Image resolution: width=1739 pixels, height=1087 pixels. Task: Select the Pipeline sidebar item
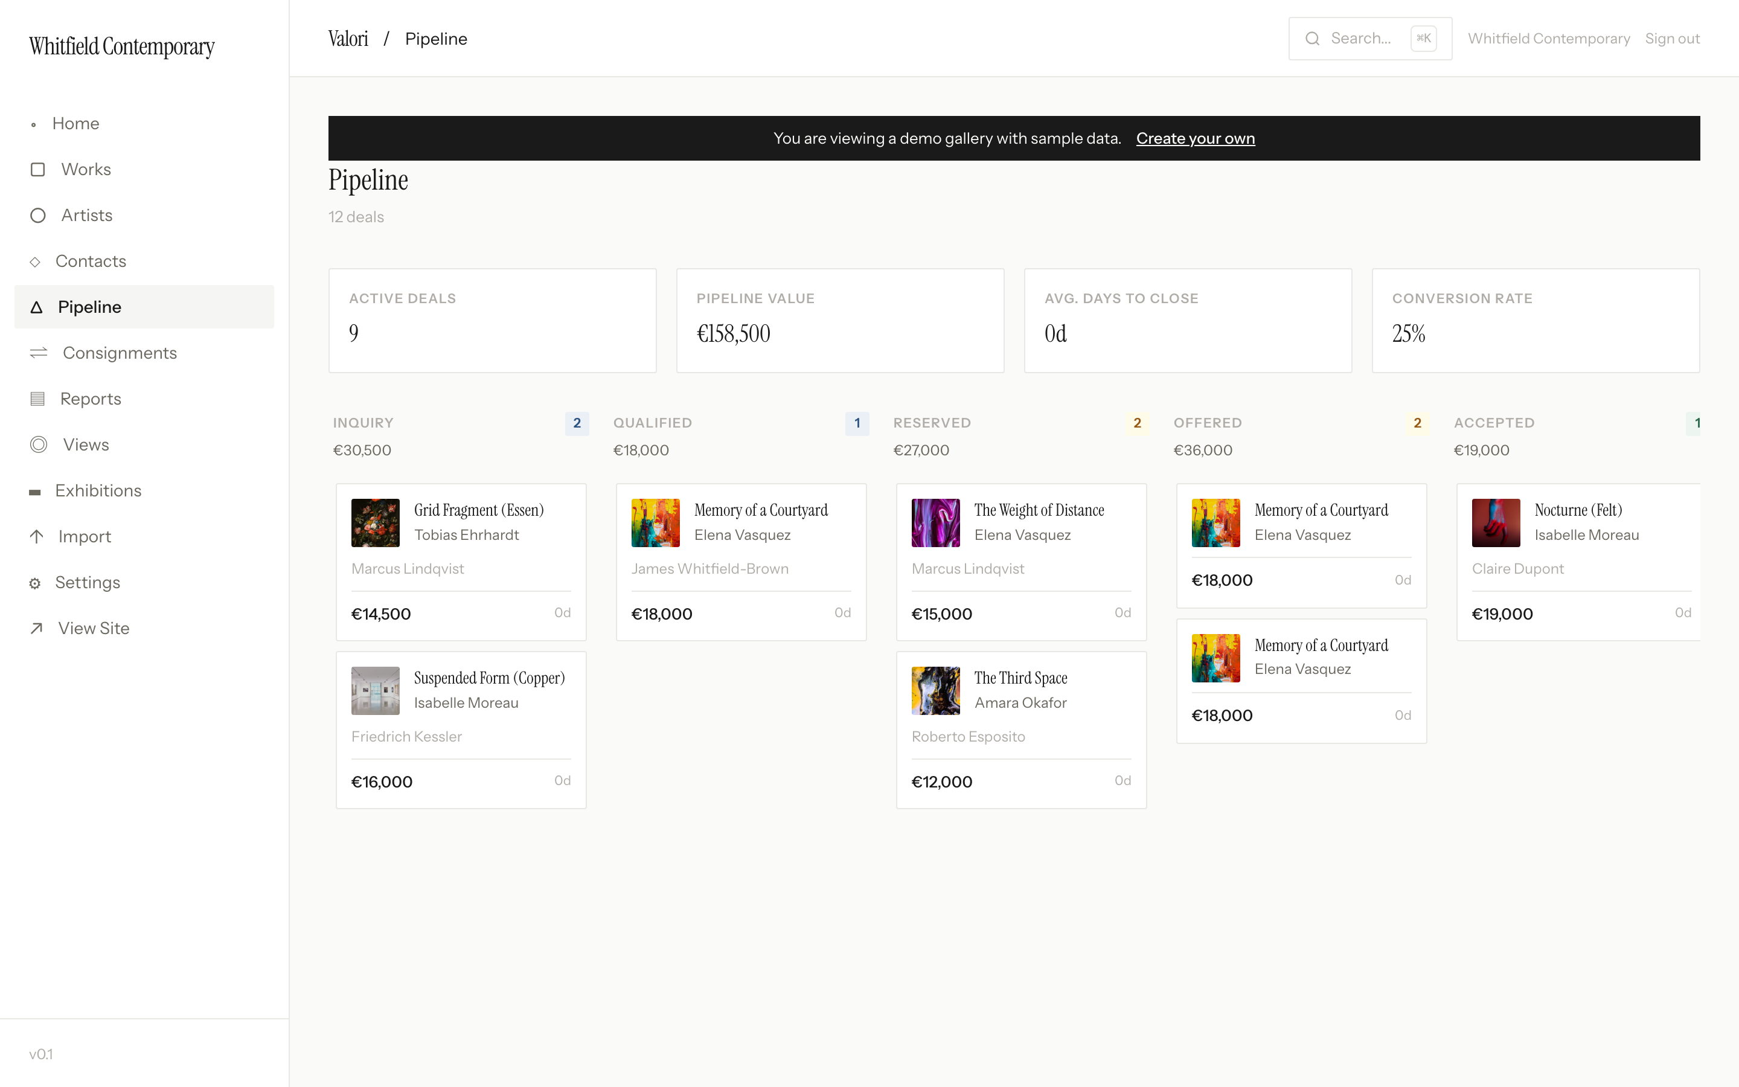click(x=89, y=307)
